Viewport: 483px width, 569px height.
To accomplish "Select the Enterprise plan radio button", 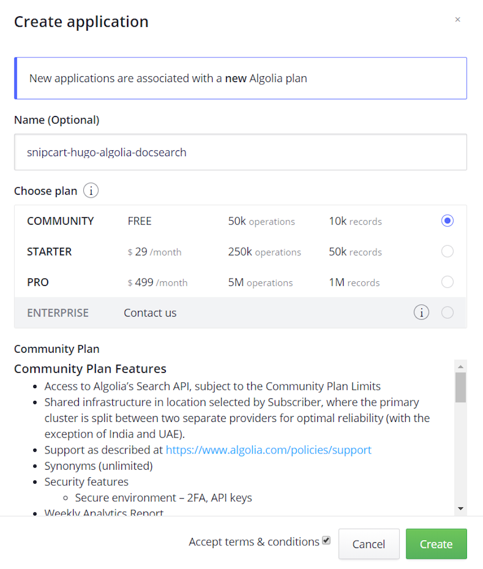I will coord(447,312).
